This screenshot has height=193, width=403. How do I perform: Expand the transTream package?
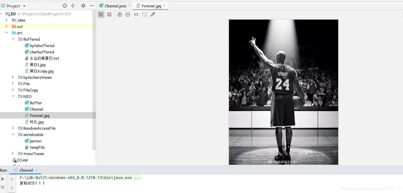pos(13,153)
